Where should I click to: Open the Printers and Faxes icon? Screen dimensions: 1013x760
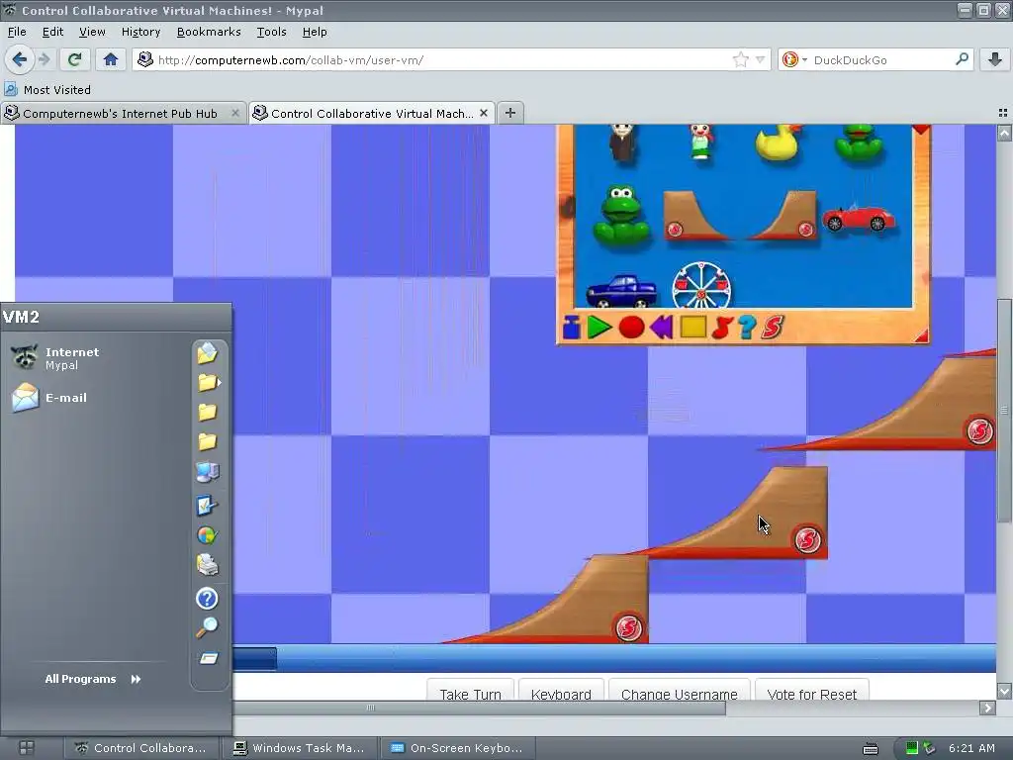pos(208,565)
